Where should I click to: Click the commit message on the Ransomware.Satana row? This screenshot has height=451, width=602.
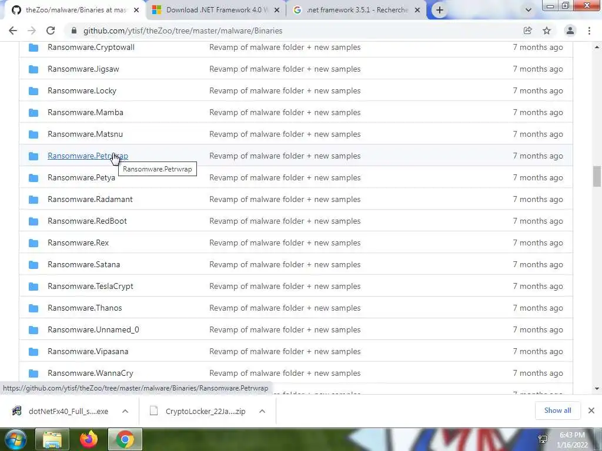click(285, 265)
